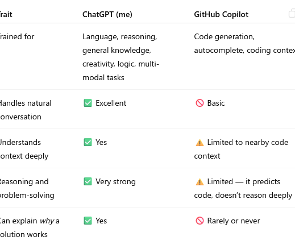Viewport: 295px width, 249px height.
Task: Click green checkmark beside Very strong
Action: (x=88, y=181)
